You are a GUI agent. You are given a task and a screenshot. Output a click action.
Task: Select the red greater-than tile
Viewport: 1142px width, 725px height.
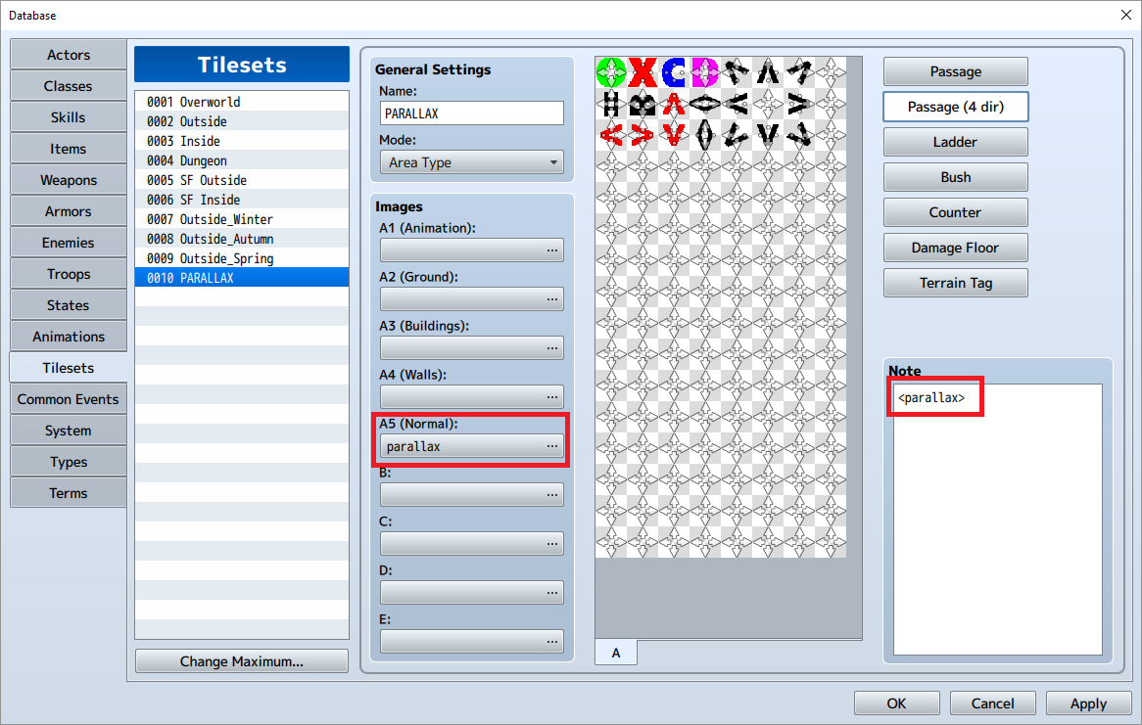click(642, 135)
